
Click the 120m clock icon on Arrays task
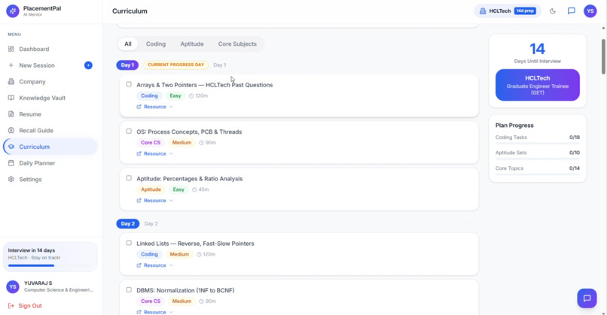(191, 95)
